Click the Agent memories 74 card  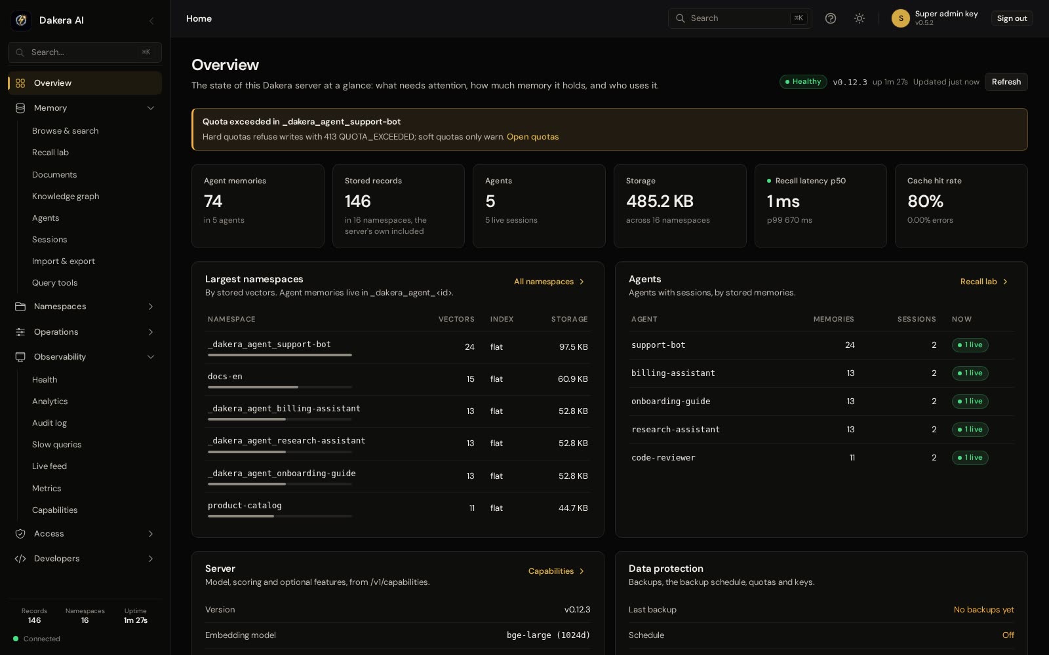click(x=258, y=206)
